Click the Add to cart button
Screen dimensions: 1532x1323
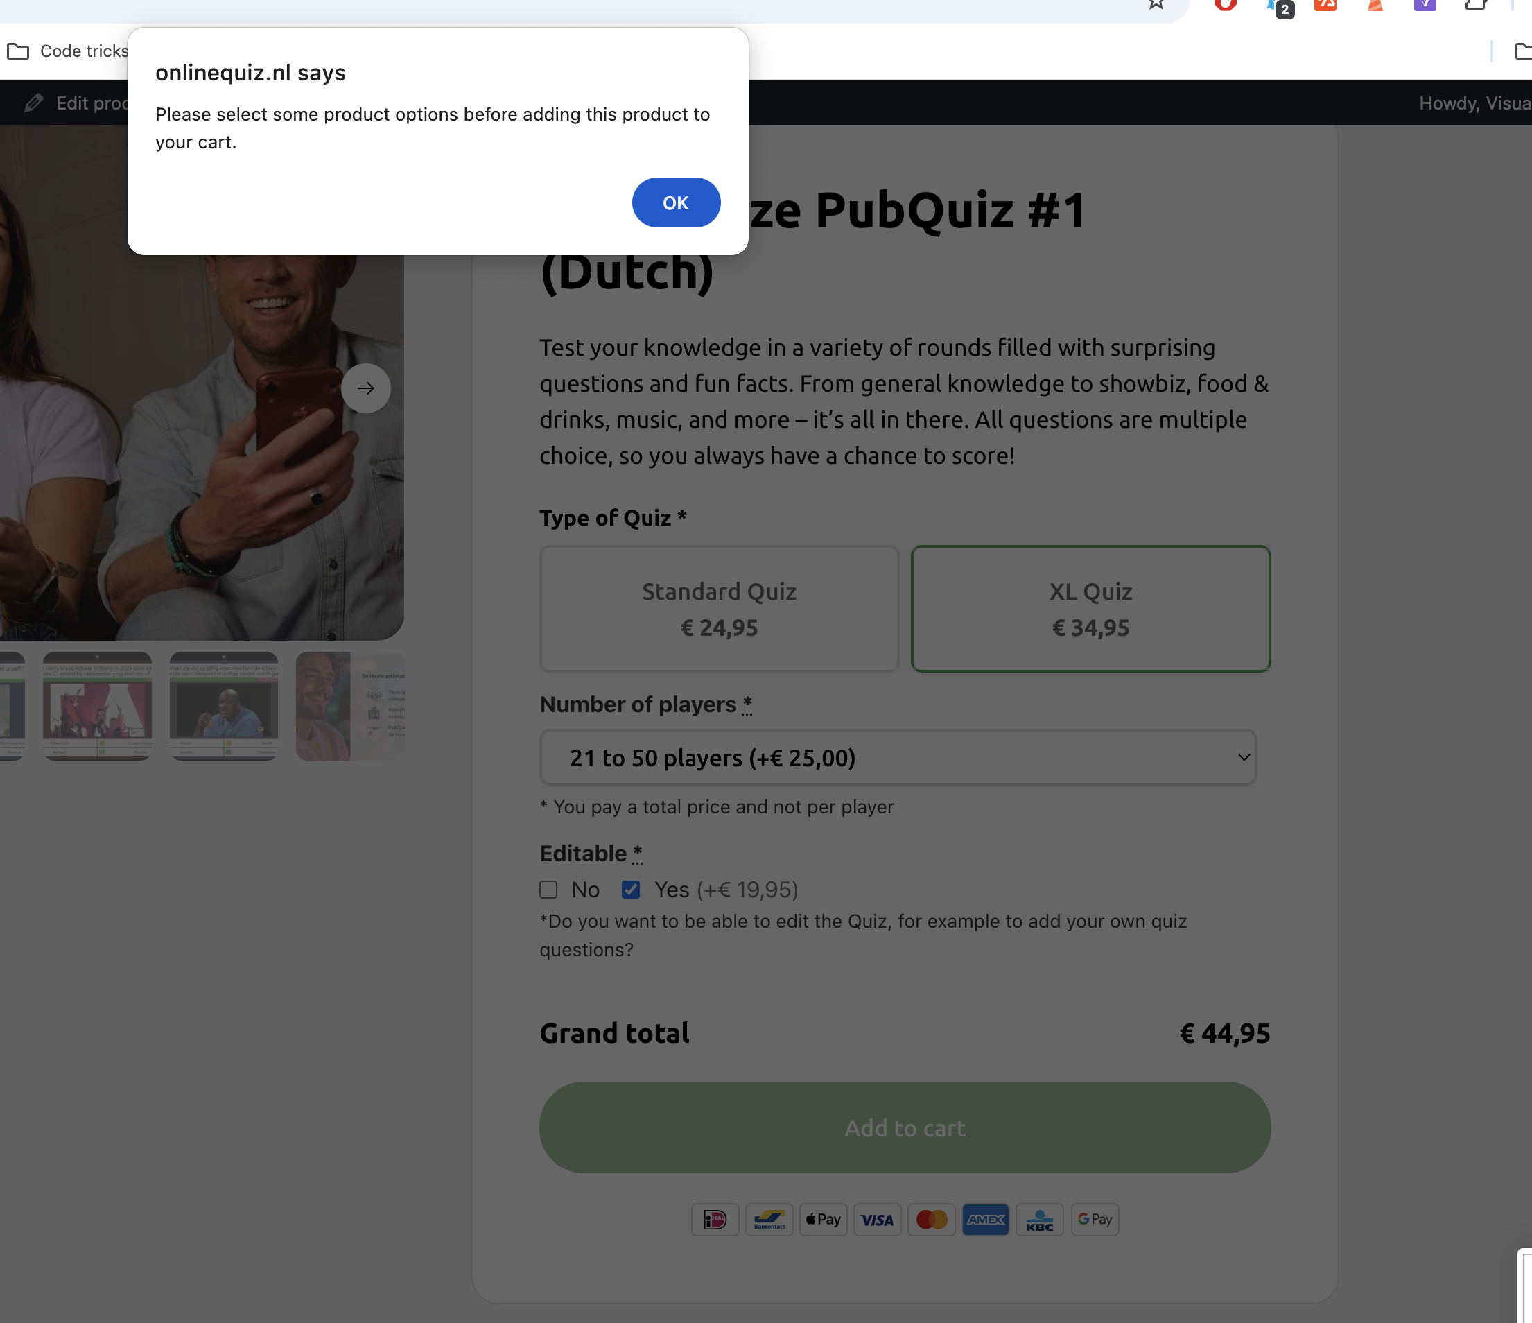905,1127
